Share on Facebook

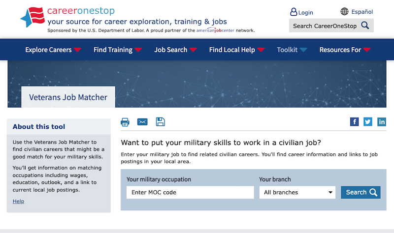354,122
